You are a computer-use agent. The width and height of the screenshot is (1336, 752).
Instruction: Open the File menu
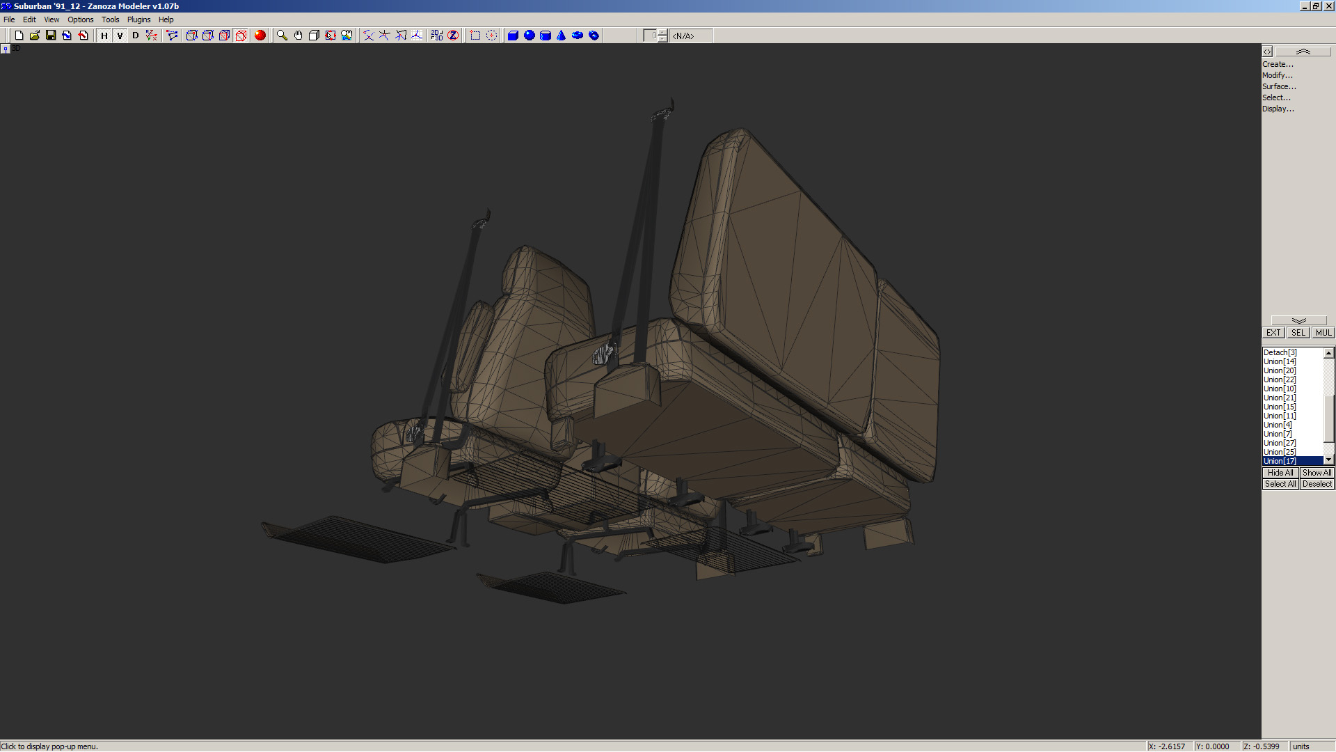[x=9, y=19]
